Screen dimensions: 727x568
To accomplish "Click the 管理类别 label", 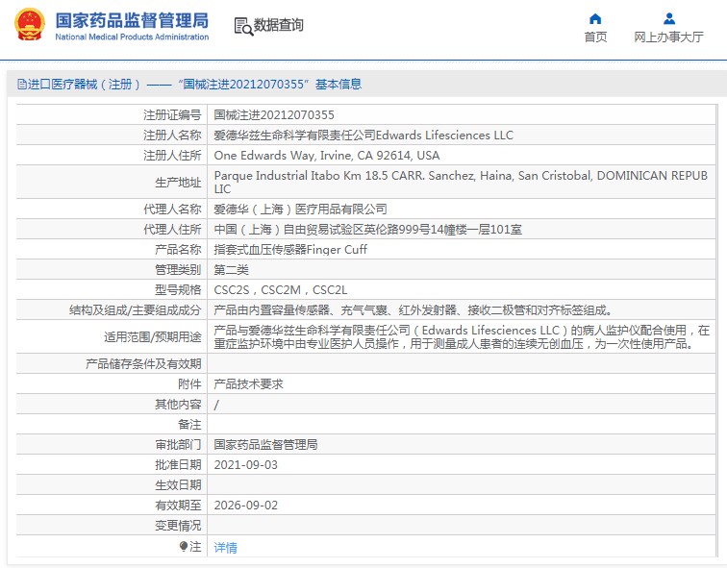I will [178, 270].
